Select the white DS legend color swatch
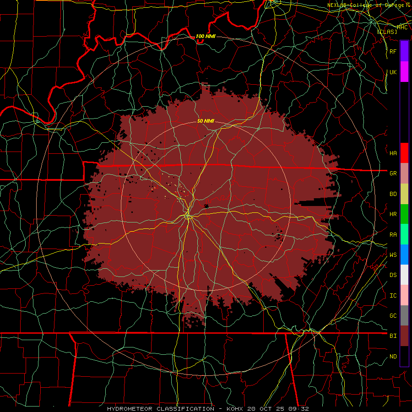The width and height of the screenshot is (412, 412). click(x=404, y=275)
